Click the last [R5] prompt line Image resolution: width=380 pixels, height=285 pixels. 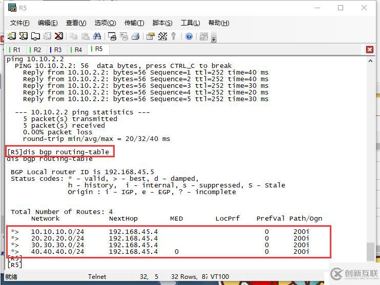[x=15, y=265]
